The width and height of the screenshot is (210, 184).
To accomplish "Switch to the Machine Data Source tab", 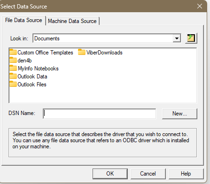I will tap(72, 21).
